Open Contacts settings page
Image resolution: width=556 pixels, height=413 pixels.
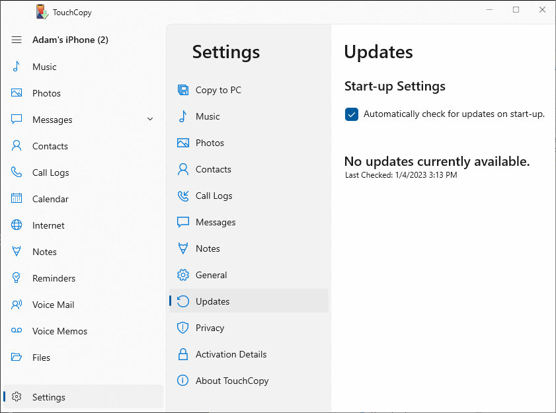pyautogui.click(x=249, y=169)
